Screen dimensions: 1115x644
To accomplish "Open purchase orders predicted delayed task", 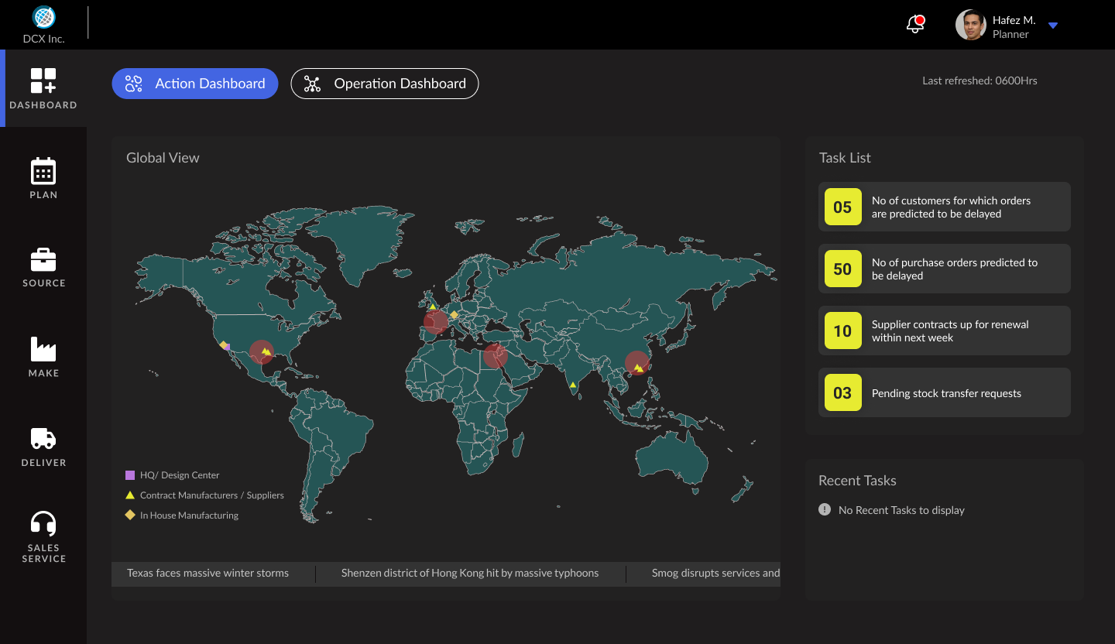I will (944, 269).
